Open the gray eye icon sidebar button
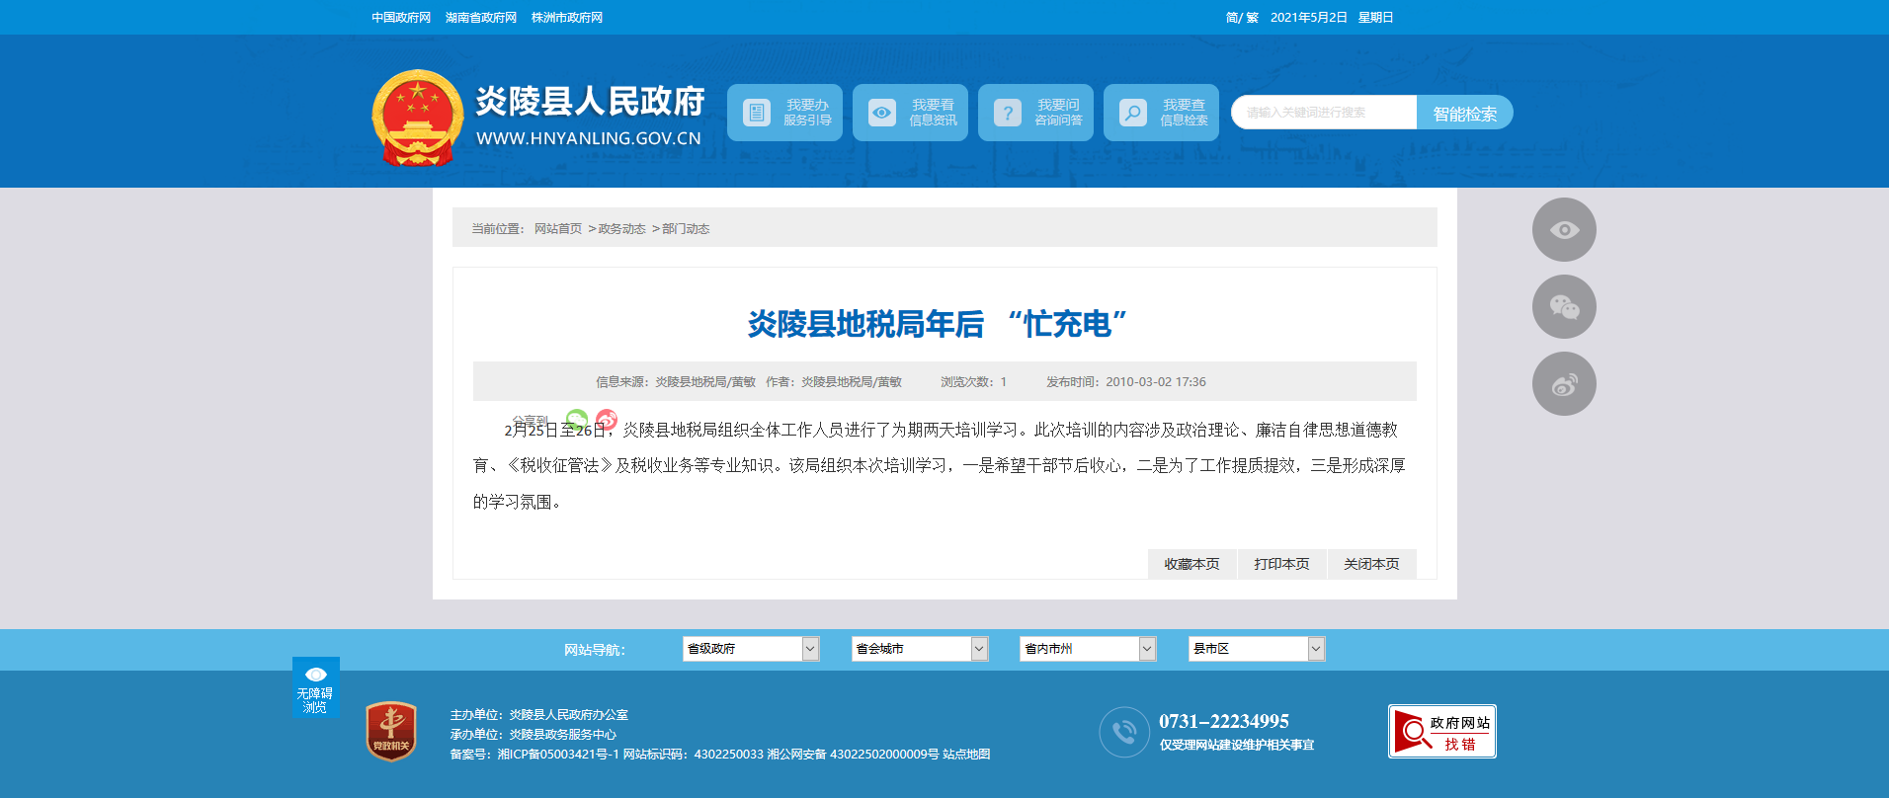The height and width of the screenshot is (798, 1889). (1564, 230)
